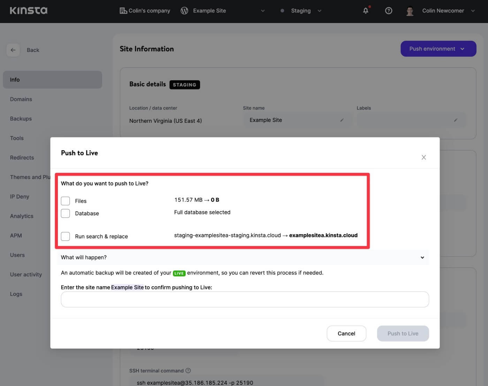The height and width of the screenshot is (386, 488).
Task: Open Colin Newcomer user menu chevron
Action: (x=473, y=11)
